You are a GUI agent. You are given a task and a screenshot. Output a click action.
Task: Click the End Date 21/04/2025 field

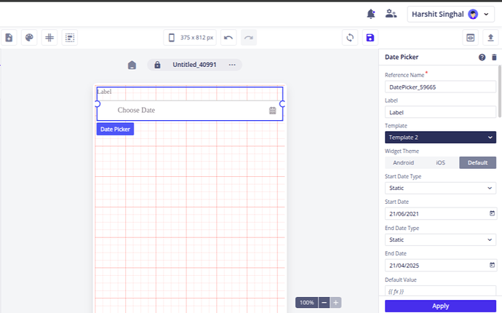point(440,265)
